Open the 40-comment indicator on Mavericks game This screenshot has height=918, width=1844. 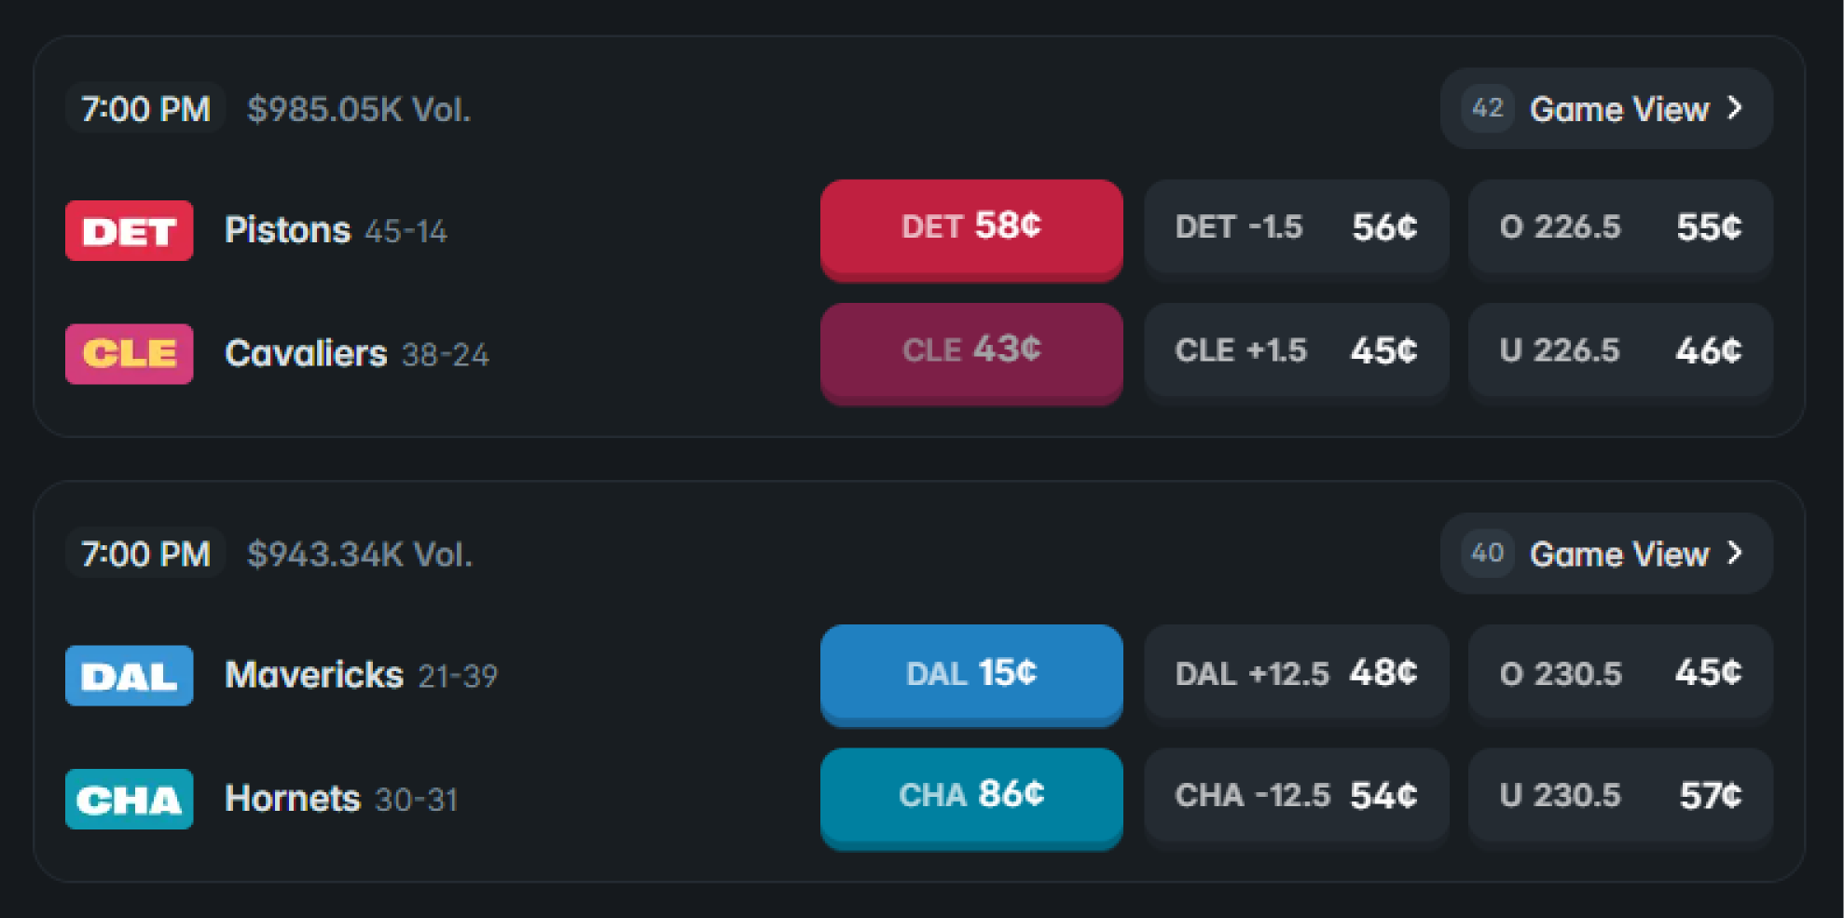point(1486,553)
